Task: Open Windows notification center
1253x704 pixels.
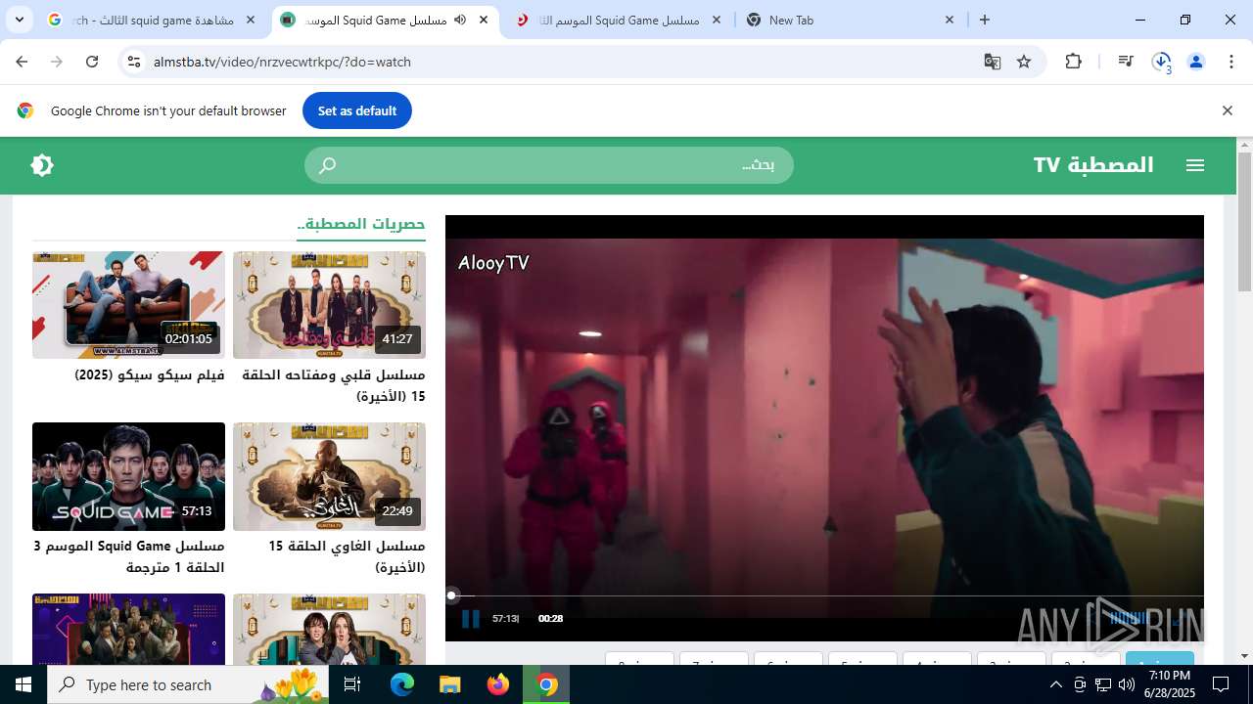Action: point(1221,684)
